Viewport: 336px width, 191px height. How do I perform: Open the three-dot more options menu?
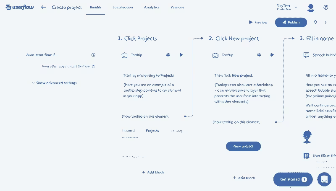click(x=326, y=22)
